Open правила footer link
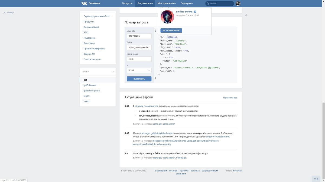325x182 pixels. click(184, 171)
